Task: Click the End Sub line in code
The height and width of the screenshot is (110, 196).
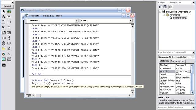Action: point(37,74)
